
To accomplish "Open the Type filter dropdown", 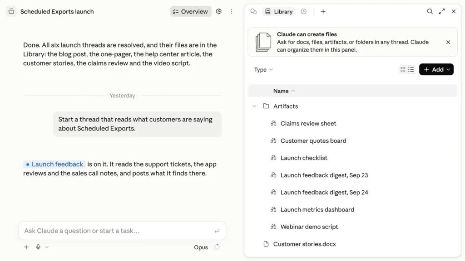I will pos(263,70).
